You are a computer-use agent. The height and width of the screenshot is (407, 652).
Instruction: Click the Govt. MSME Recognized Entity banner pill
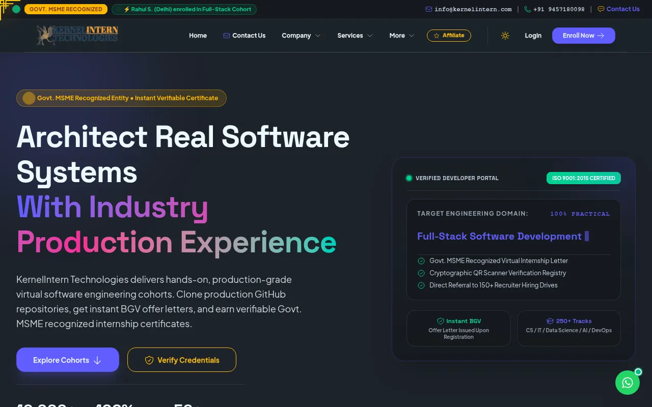click(121, 98)
